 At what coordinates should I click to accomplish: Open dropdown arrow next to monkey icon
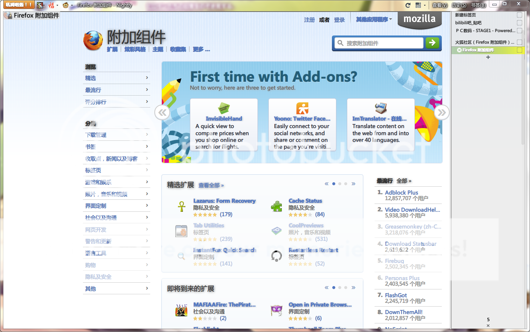coord(72,6)
